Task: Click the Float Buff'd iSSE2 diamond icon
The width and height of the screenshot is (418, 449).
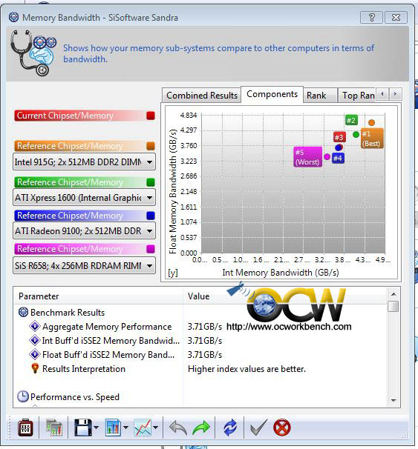Action: pyautogui.click(x=35, y=354)
